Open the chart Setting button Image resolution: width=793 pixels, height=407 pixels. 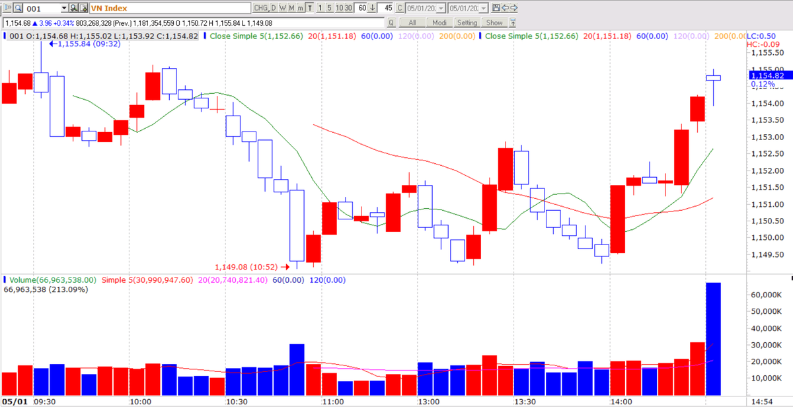[467, 22]
